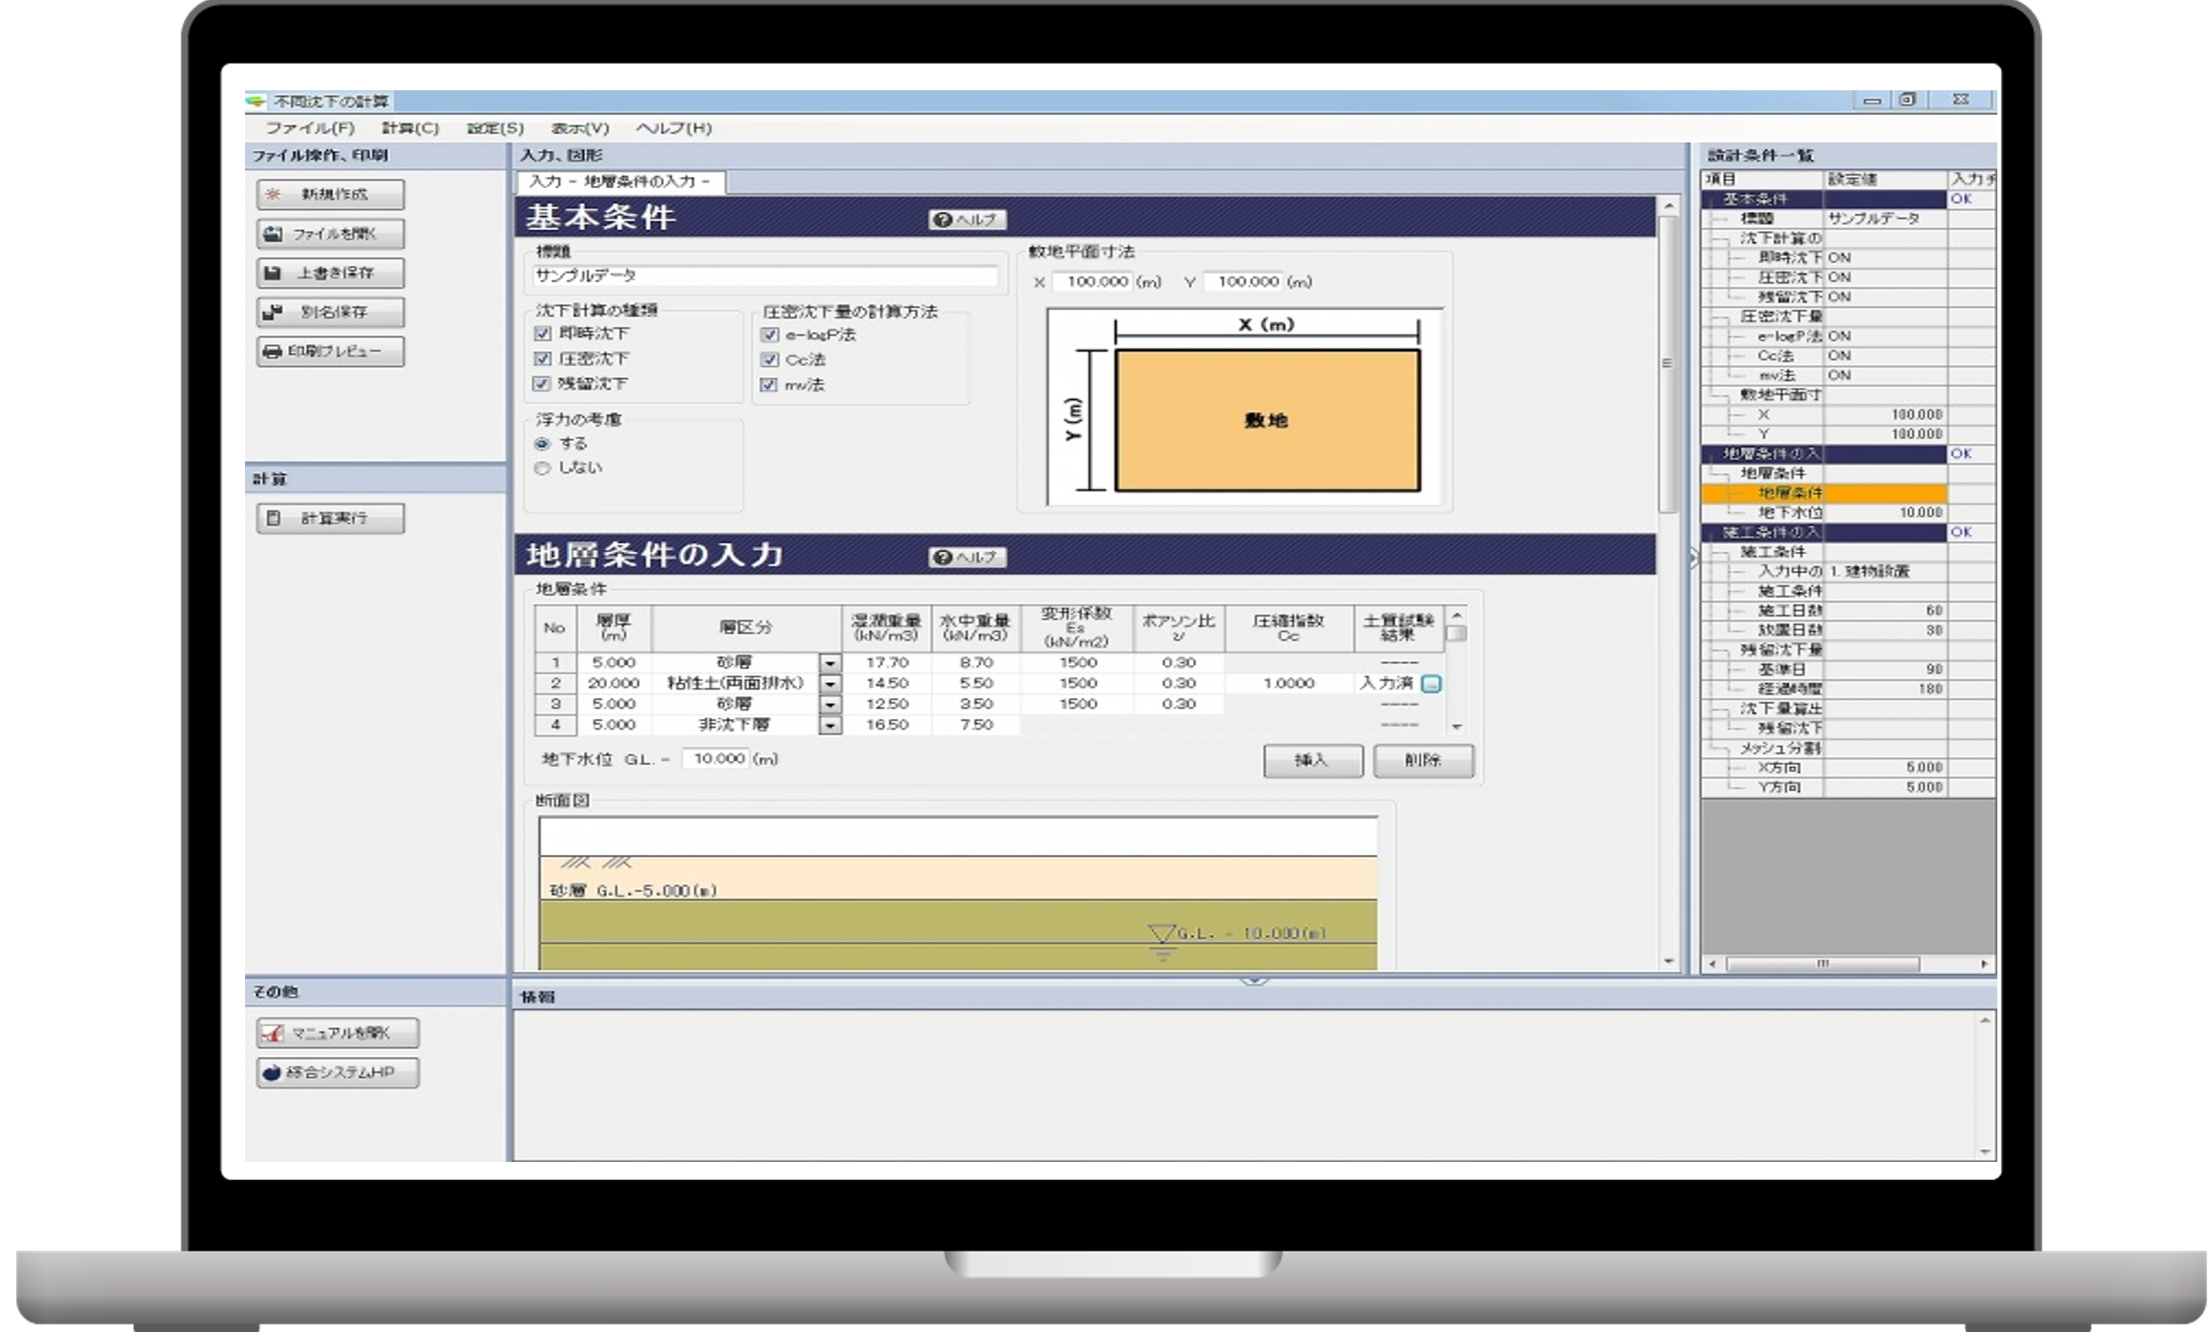
Task: Open 綜合システムHP website button
Action: [x=337, y=1073]
